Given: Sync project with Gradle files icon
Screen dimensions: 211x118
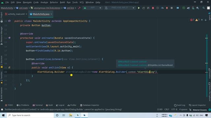Looking at the screenshot, I should tap(188, 8).
